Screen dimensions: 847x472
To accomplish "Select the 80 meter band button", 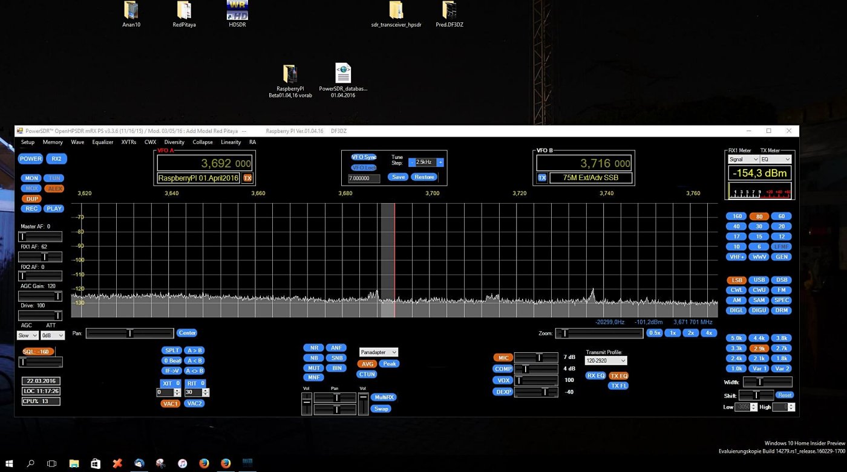I will [759, 216].
